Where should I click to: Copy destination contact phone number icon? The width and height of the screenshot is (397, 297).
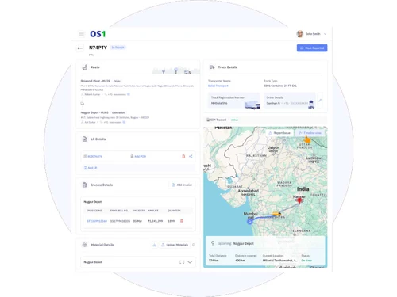click(124, 122)
